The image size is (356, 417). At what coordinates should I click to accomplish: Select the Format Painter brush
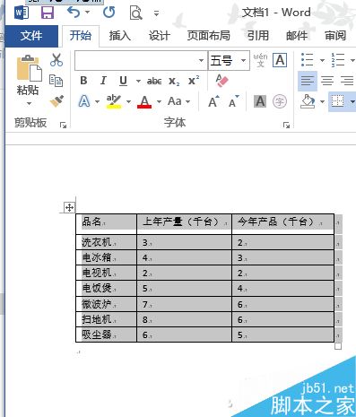click(56, 101)
